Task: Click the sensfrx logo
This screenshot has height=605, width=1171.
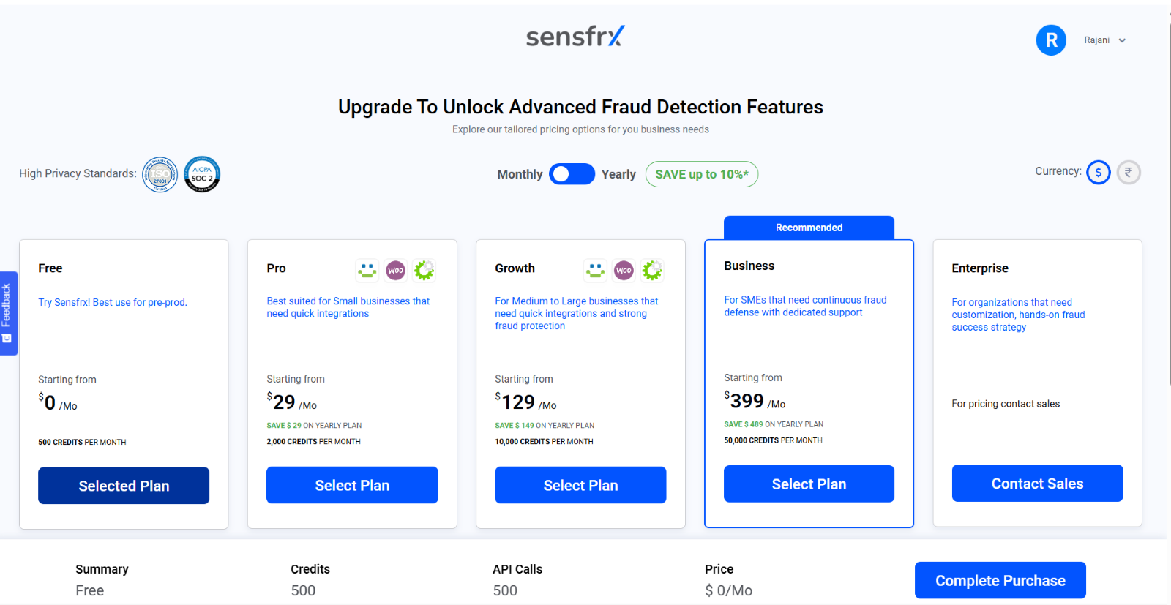Action: (x=575, y=36)
